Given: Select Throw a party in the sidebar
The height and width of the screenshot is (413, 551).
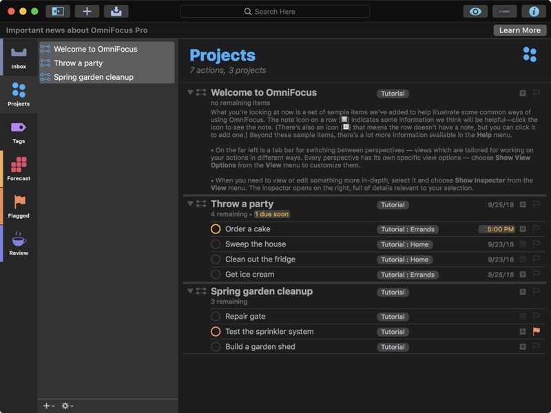Looking at the screenshot, I should pos(107,63).
